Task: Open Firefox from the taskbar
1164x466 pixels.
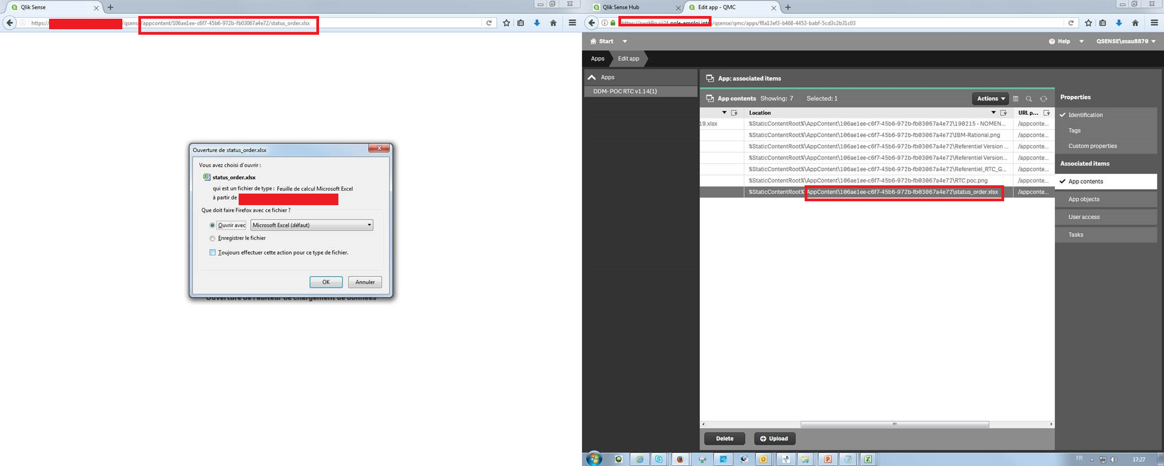Action: click(x=680, y=459)
